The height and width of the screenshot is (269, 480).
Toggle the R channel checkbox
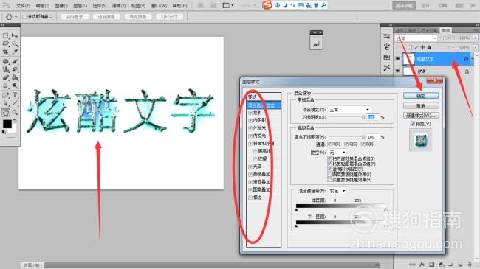click(x=329, y=144)
